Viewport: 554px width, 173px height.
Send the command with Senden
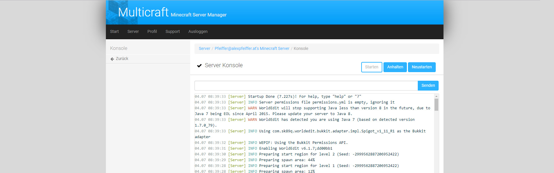click(x=428, y=86)
